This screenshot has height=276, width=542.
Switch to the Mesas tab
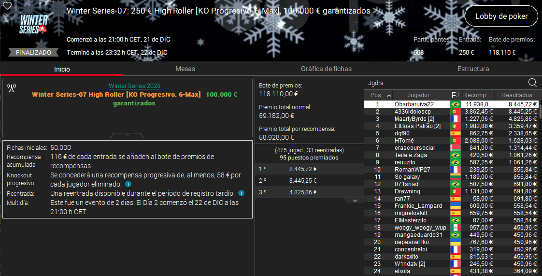pyautogui.click(x=185, y=69)
